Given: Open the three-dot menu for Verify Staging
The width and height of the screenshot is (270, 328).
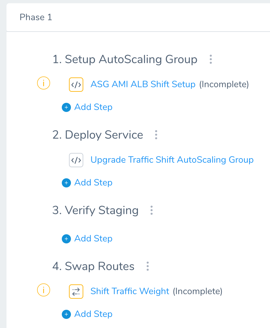Looking at the screenshot, I should [152, 210].
